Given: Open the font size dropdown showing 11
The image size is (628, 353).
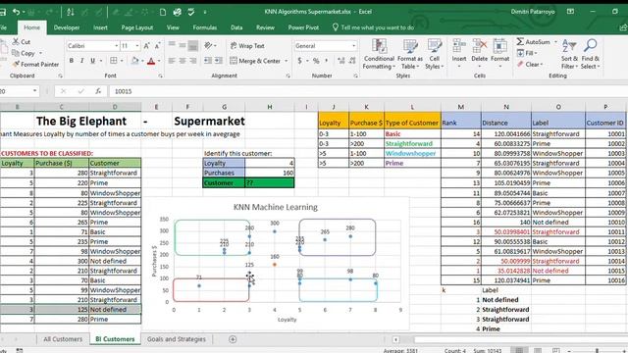Looking at the screenshot, I should point(137,46).
